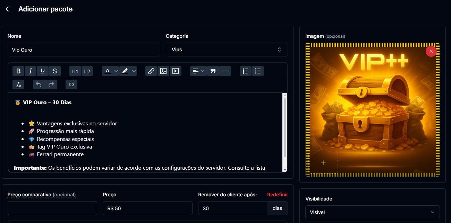Viewport: 451px width, 223px height.
Task: Insert an image into the description
Action: coord(163,71)
